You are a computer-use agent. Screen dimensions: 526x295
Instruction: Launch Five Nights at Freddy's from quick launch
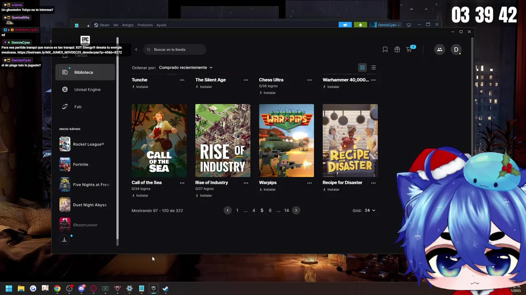click(x=85, y=185)
